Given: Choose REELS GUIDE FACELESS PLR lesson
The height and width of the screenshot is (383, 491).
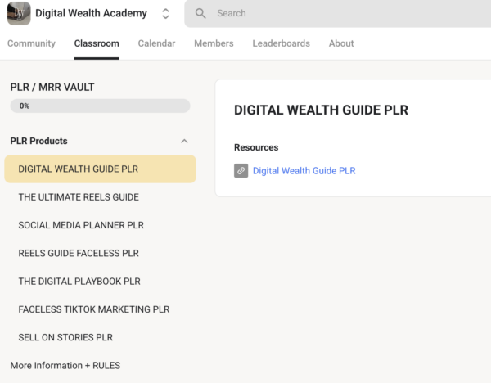Looking at the screenshot, I should (79, 253).
